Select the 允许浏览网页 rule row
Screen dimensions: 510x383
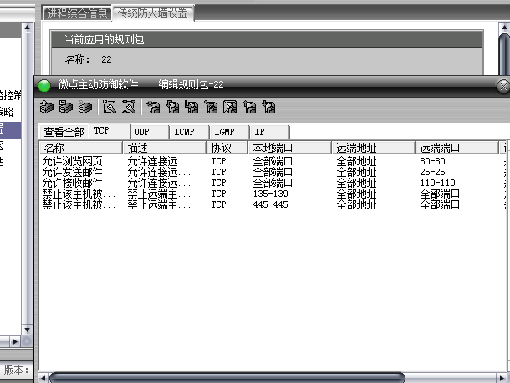click(273, 161)
